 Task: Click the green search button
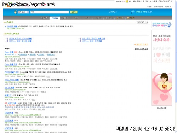74,12
